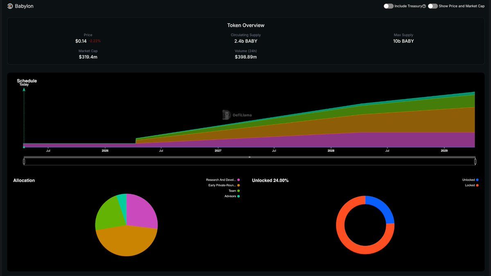Image resolution: width=491 pixels, height=276 pixels.
Task: Click the price value $0.14
Action: tap(81, 41)
